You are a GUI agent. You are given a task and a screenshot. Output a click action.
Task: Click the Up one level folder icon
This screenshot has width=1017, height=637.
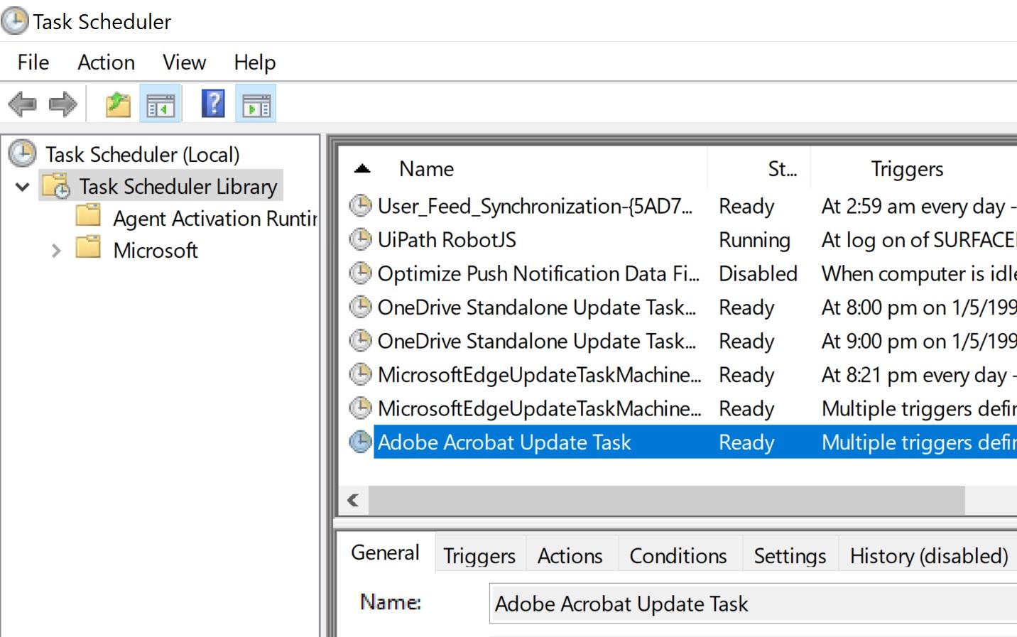(x=118, y=103)
